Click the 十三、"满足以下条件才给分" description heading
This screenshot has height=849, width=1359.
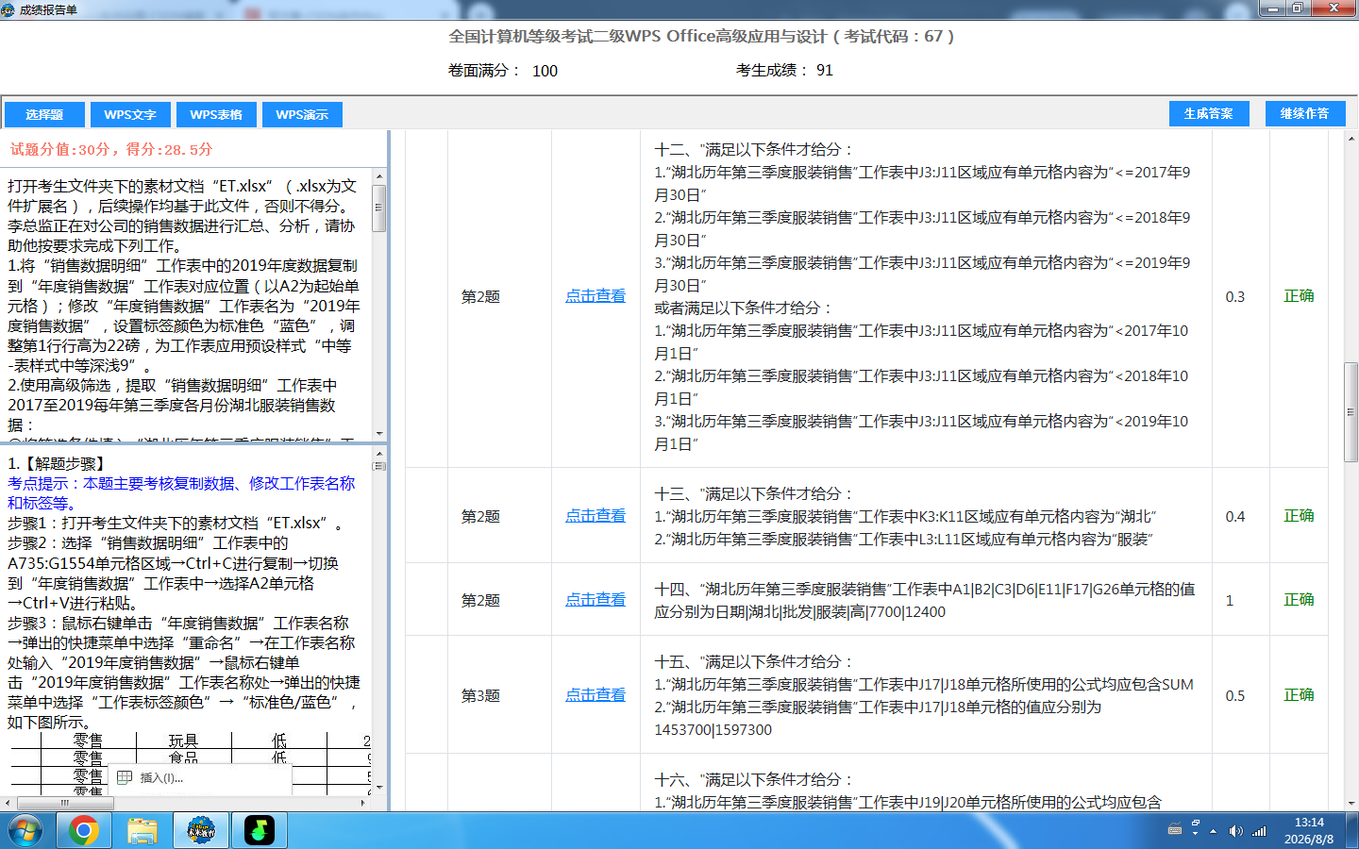[753, 493]
